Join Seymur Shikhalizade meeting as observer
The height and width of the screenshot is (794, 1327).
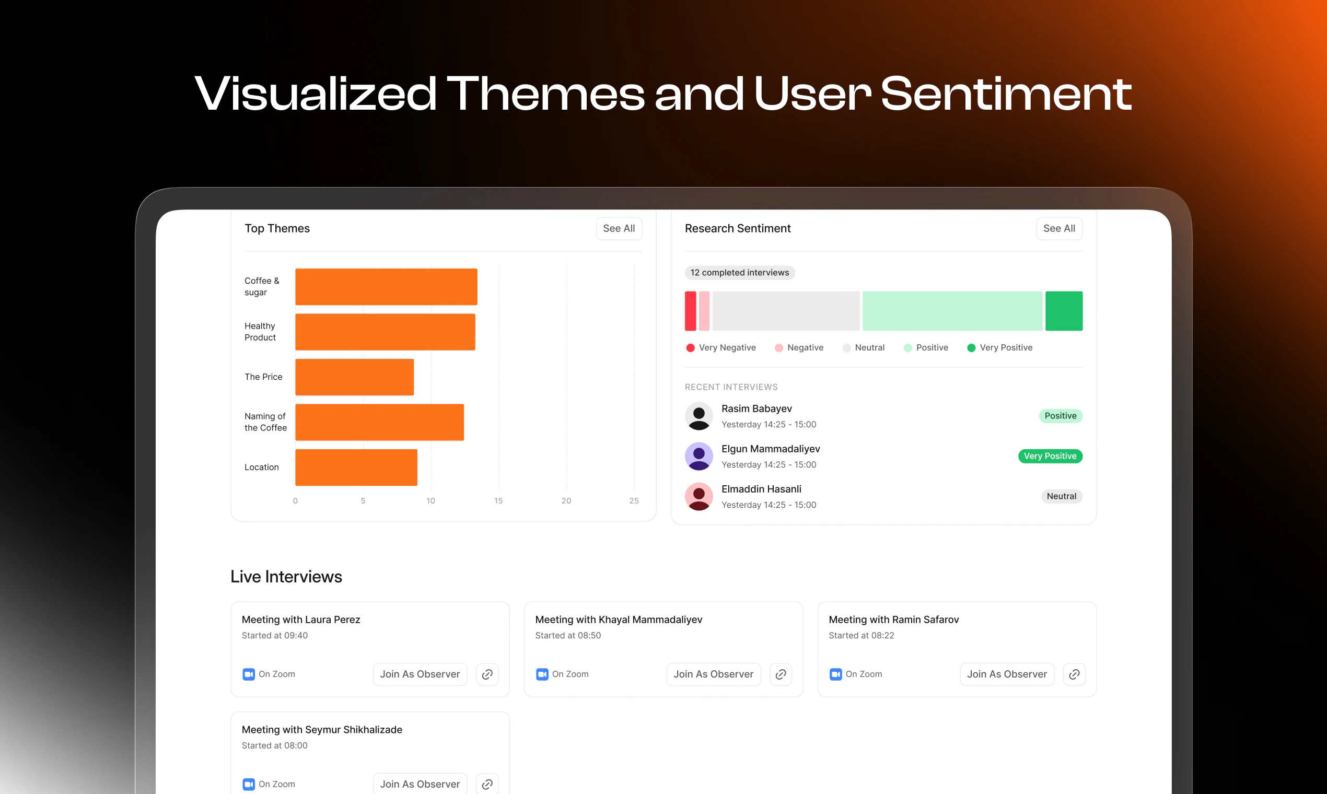(x=420, y=784)
